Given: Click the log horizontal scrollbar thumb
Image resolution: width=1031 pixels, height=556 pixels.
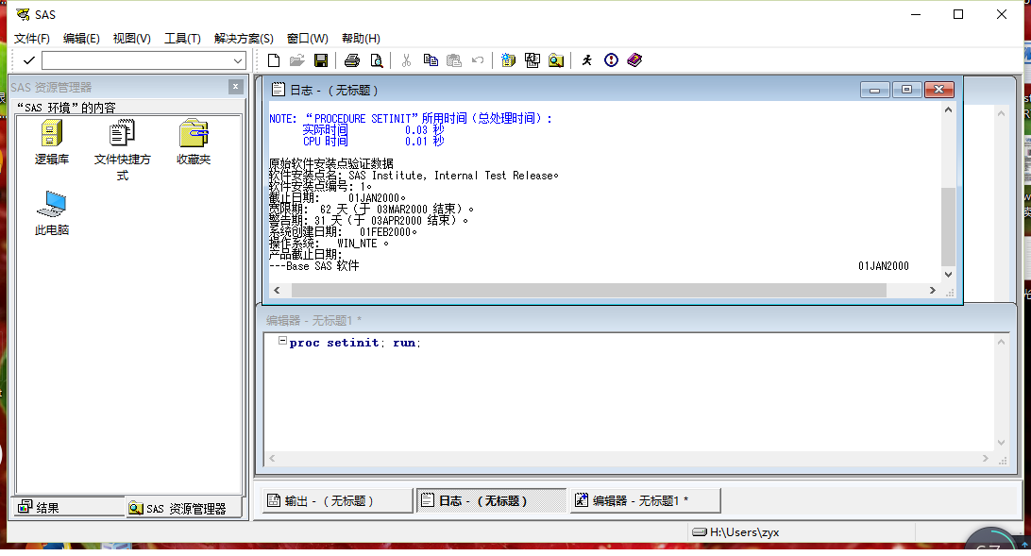Looking at the screenshot, I should pos(589,290).
